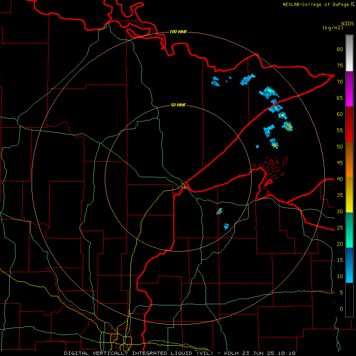Click the "65" value on the scale
This screenshot has width=356, height=356.
click(340, 98)
